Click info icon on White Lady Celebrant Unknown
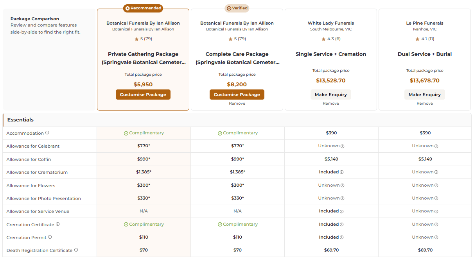474x257 pixels. (x=342, y=146)
